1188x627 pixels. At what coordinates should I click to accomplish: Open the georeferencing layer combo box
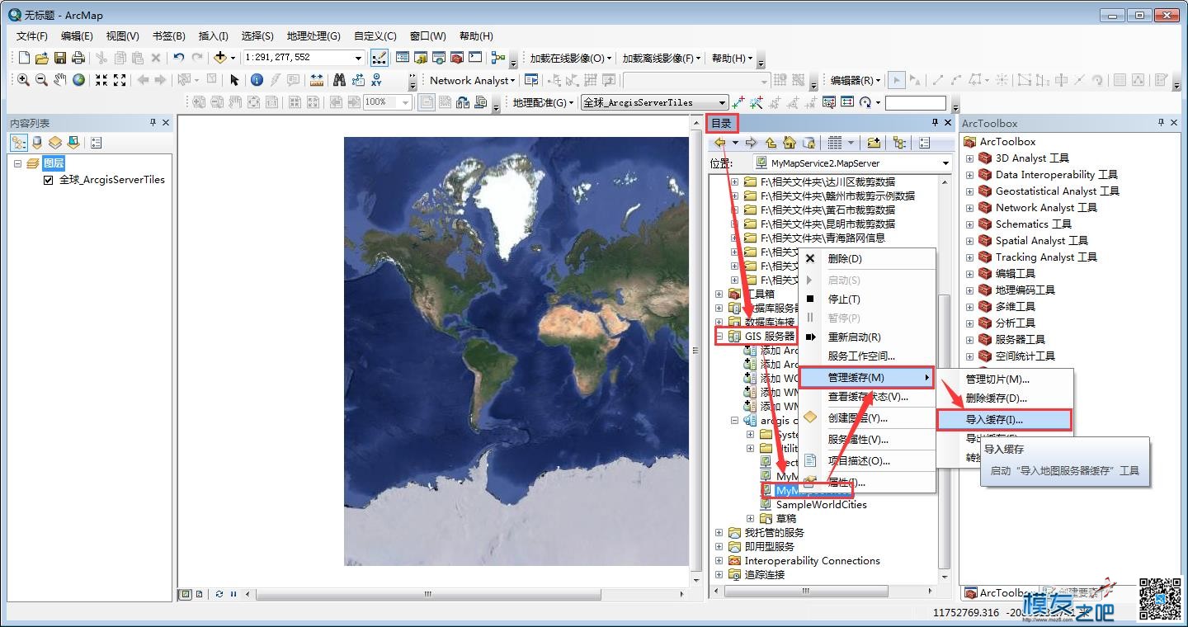[x=654, y=102]
